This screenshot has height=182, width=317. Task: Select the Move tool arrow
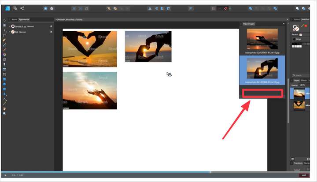(x=4, y=20)
